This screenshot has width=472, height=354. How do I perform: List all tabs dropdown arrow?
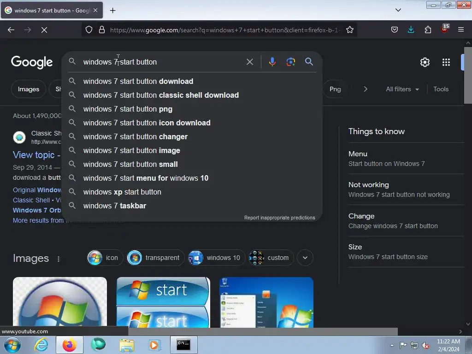[398, 10]
